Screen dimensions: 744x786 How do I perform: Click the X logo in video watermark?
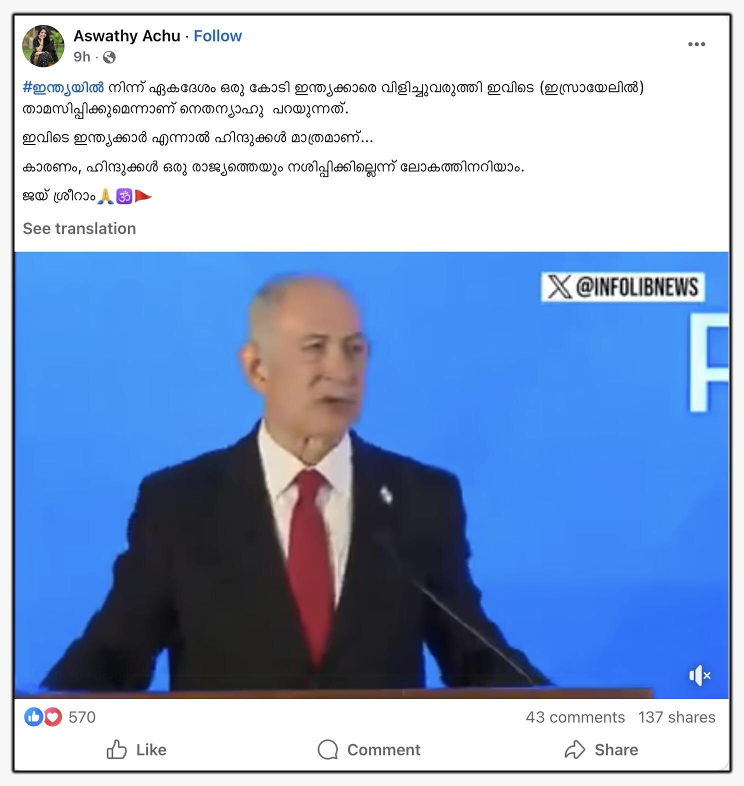coord(559,287)
